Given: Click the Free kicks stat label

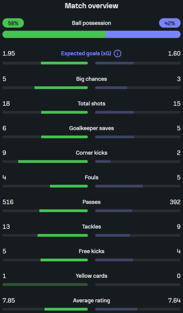Looking at the screenshot, I should click(x=91, y=251).
